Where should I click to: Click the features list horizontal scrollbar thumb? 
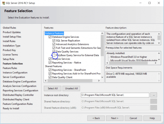click(x=70, y=81)
